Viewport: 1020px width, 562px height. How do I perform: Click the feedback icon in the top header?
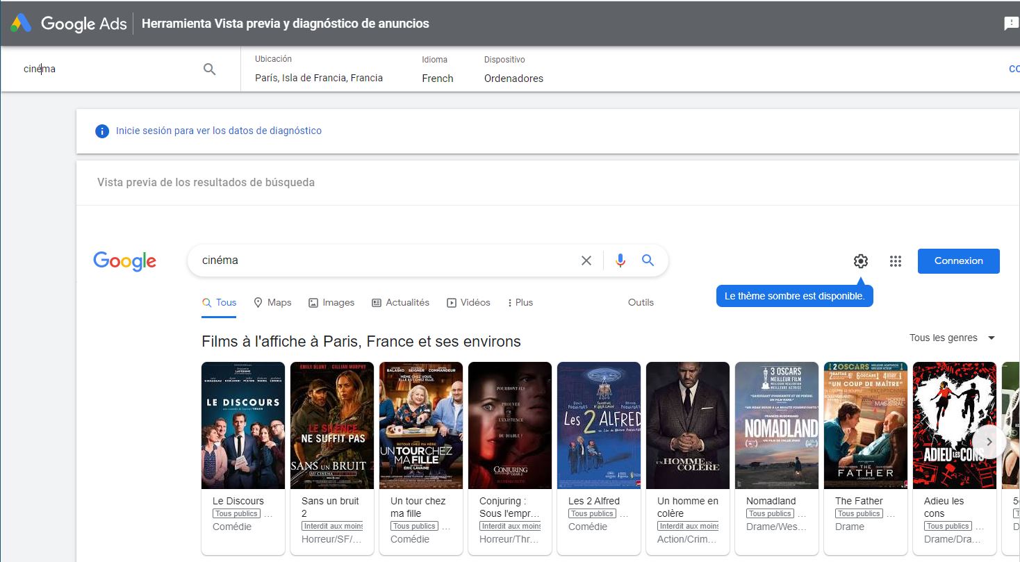[1012, 24]
